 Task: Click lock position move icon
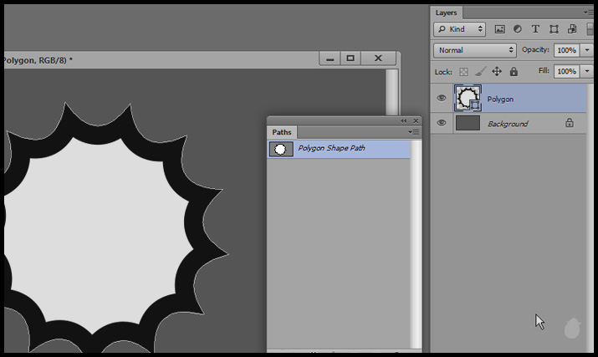497,72
